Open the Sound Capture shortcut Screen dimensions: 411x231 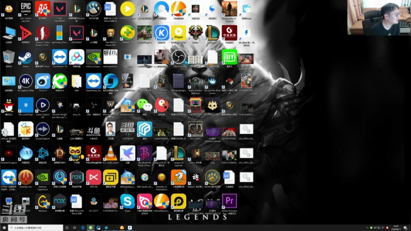[x=43, y=129]
